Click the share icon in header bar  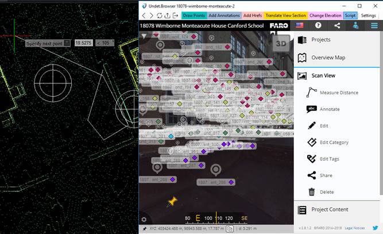click(337, 25)
